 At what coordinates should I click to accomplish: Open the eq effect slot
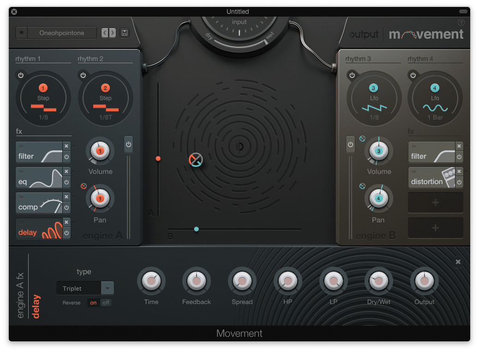click(x=39, y=177)
